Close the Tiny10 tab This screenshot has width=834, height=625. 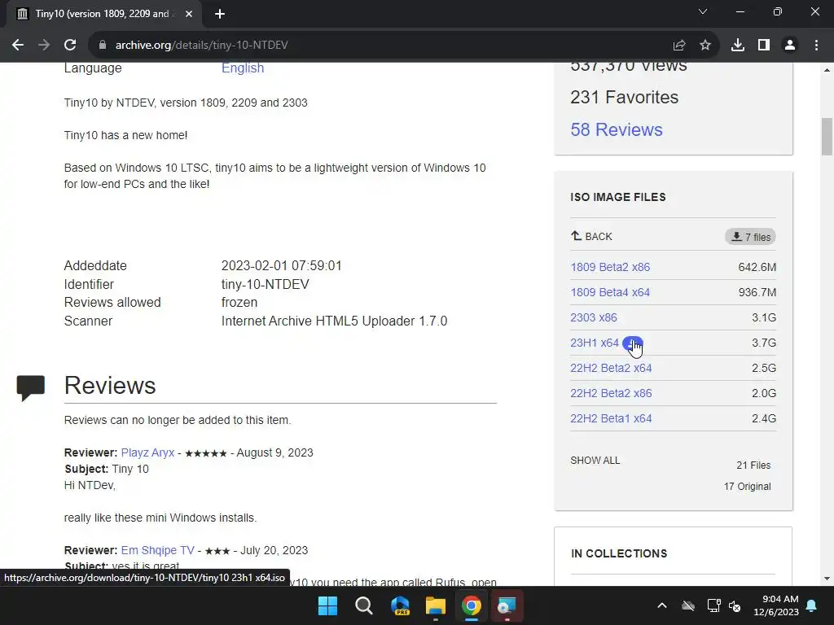point(189,14)
